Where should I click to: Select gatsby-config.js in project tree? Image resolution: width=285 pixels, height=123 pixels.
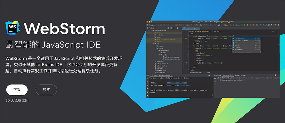[161, 64]
